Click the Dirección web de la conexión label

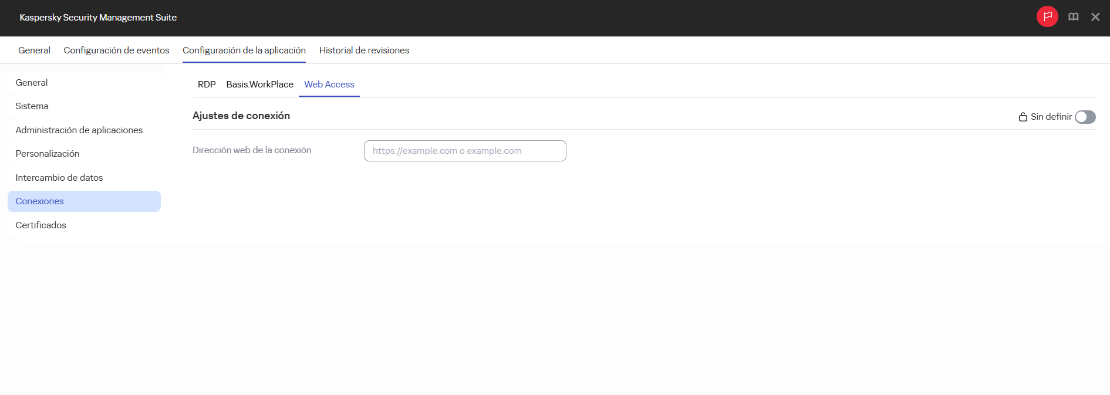tap(252, 150)
